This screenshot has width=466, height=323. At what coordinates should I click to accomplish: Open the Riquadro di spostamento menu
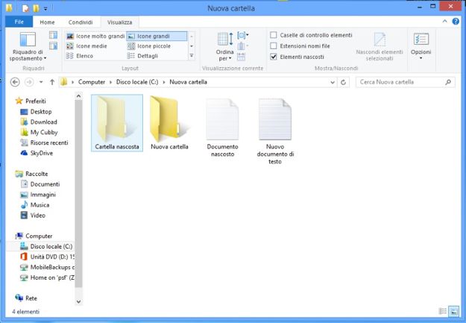pos(28,47)
